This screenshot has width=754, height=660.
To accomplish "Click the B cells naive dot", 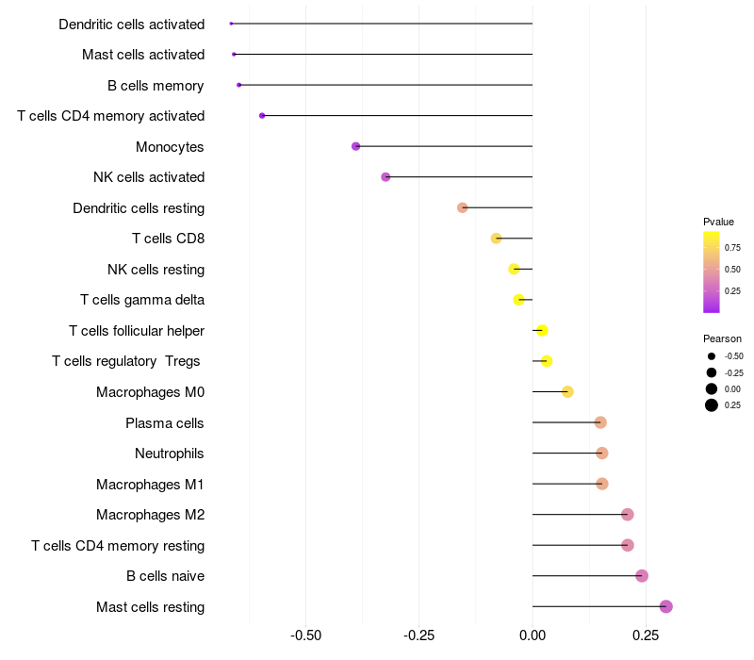I will pos(642,576).
